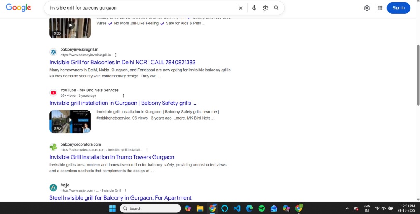The height and width of the screenshot is (214, 420).
Task: Toggle mute via taskbar volume icon
Action: [384, 208]
